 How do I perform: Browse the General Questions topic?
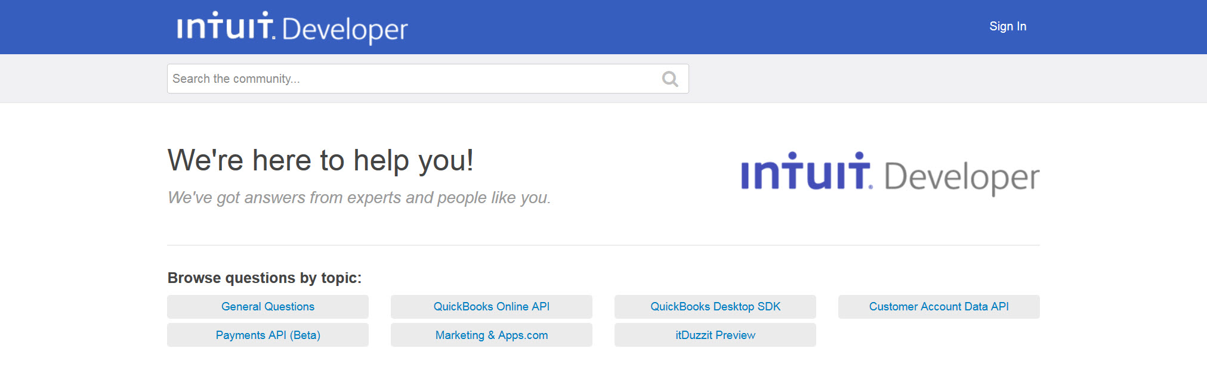[268, 307]
